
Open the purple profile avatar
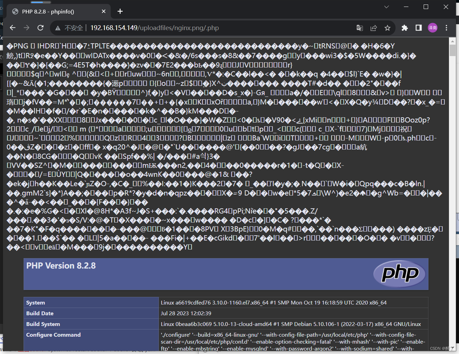433,28
